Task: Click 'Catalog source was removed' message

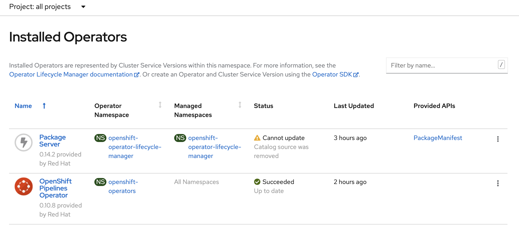Action: tap(281, 151)
